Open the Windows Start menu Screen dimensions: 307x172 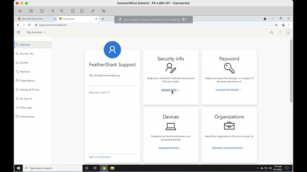pyautogui.click(x=19, y=168)
